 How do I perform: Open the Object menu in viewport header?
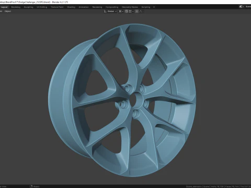pos(8,11)
